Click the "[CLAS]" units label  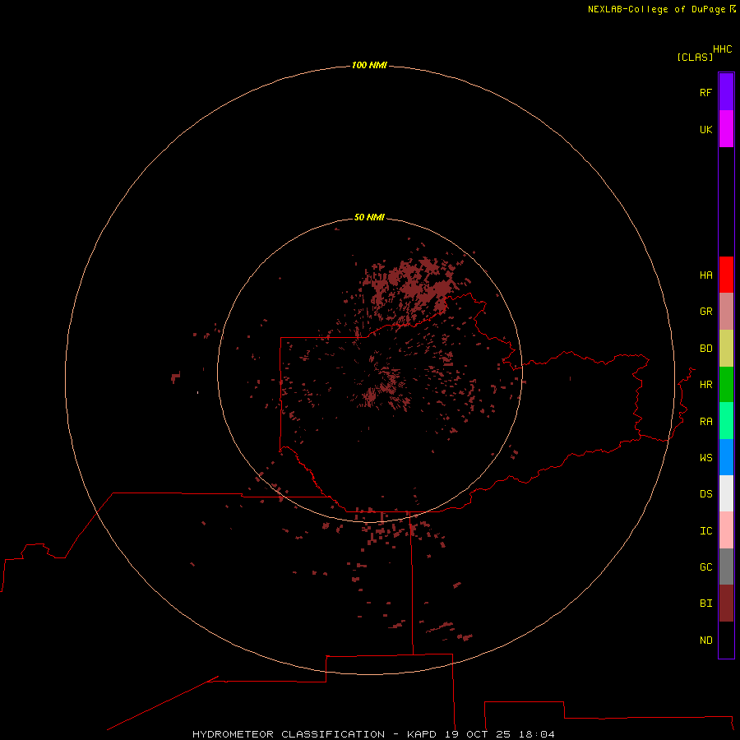[695, 57]
